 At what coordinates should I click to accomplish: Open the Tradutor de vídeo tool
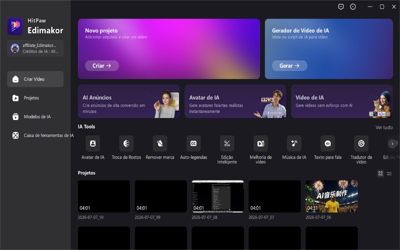tap(361, 143)
